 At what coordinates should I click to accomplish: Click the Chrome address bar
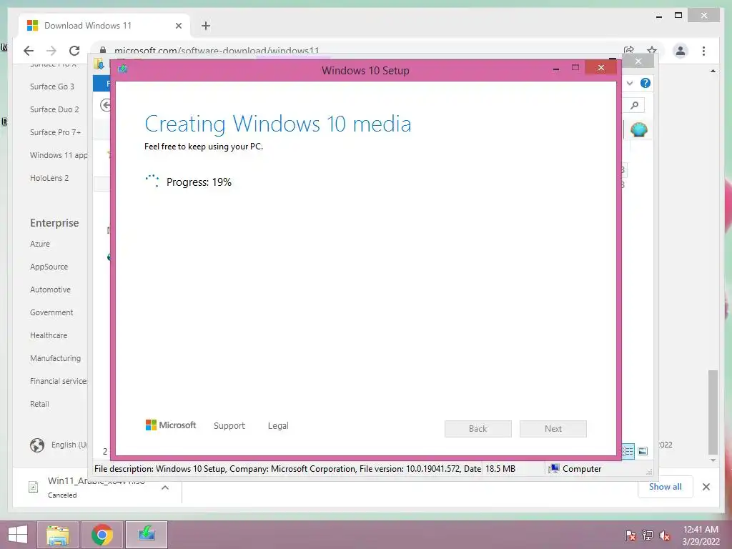360,51
